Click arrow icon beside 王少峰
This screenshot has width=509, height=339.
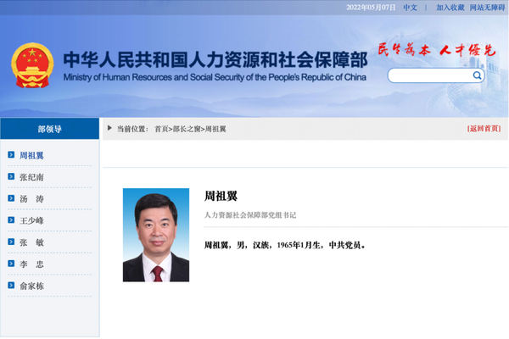click(11, 220)
